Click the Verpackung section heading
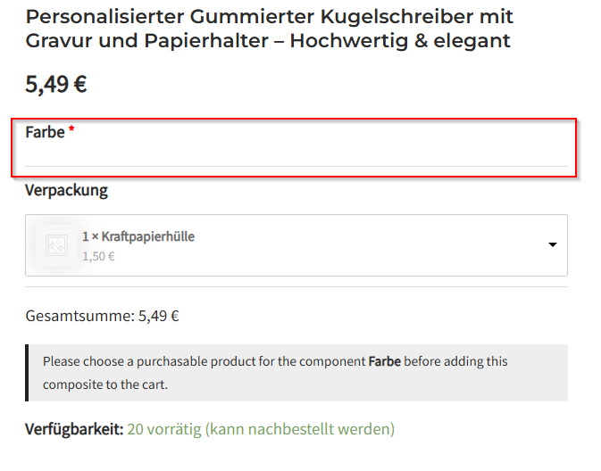 (x=67, y=190)
